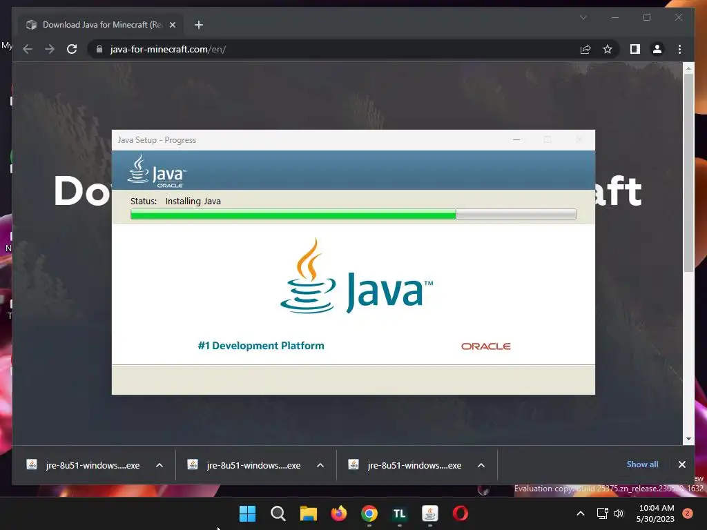Open the TL launcher taskbar icon

[x=400, y=513]
